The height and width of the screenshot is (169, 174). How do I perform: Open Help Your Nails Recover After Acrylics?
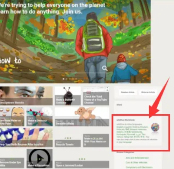26,138
